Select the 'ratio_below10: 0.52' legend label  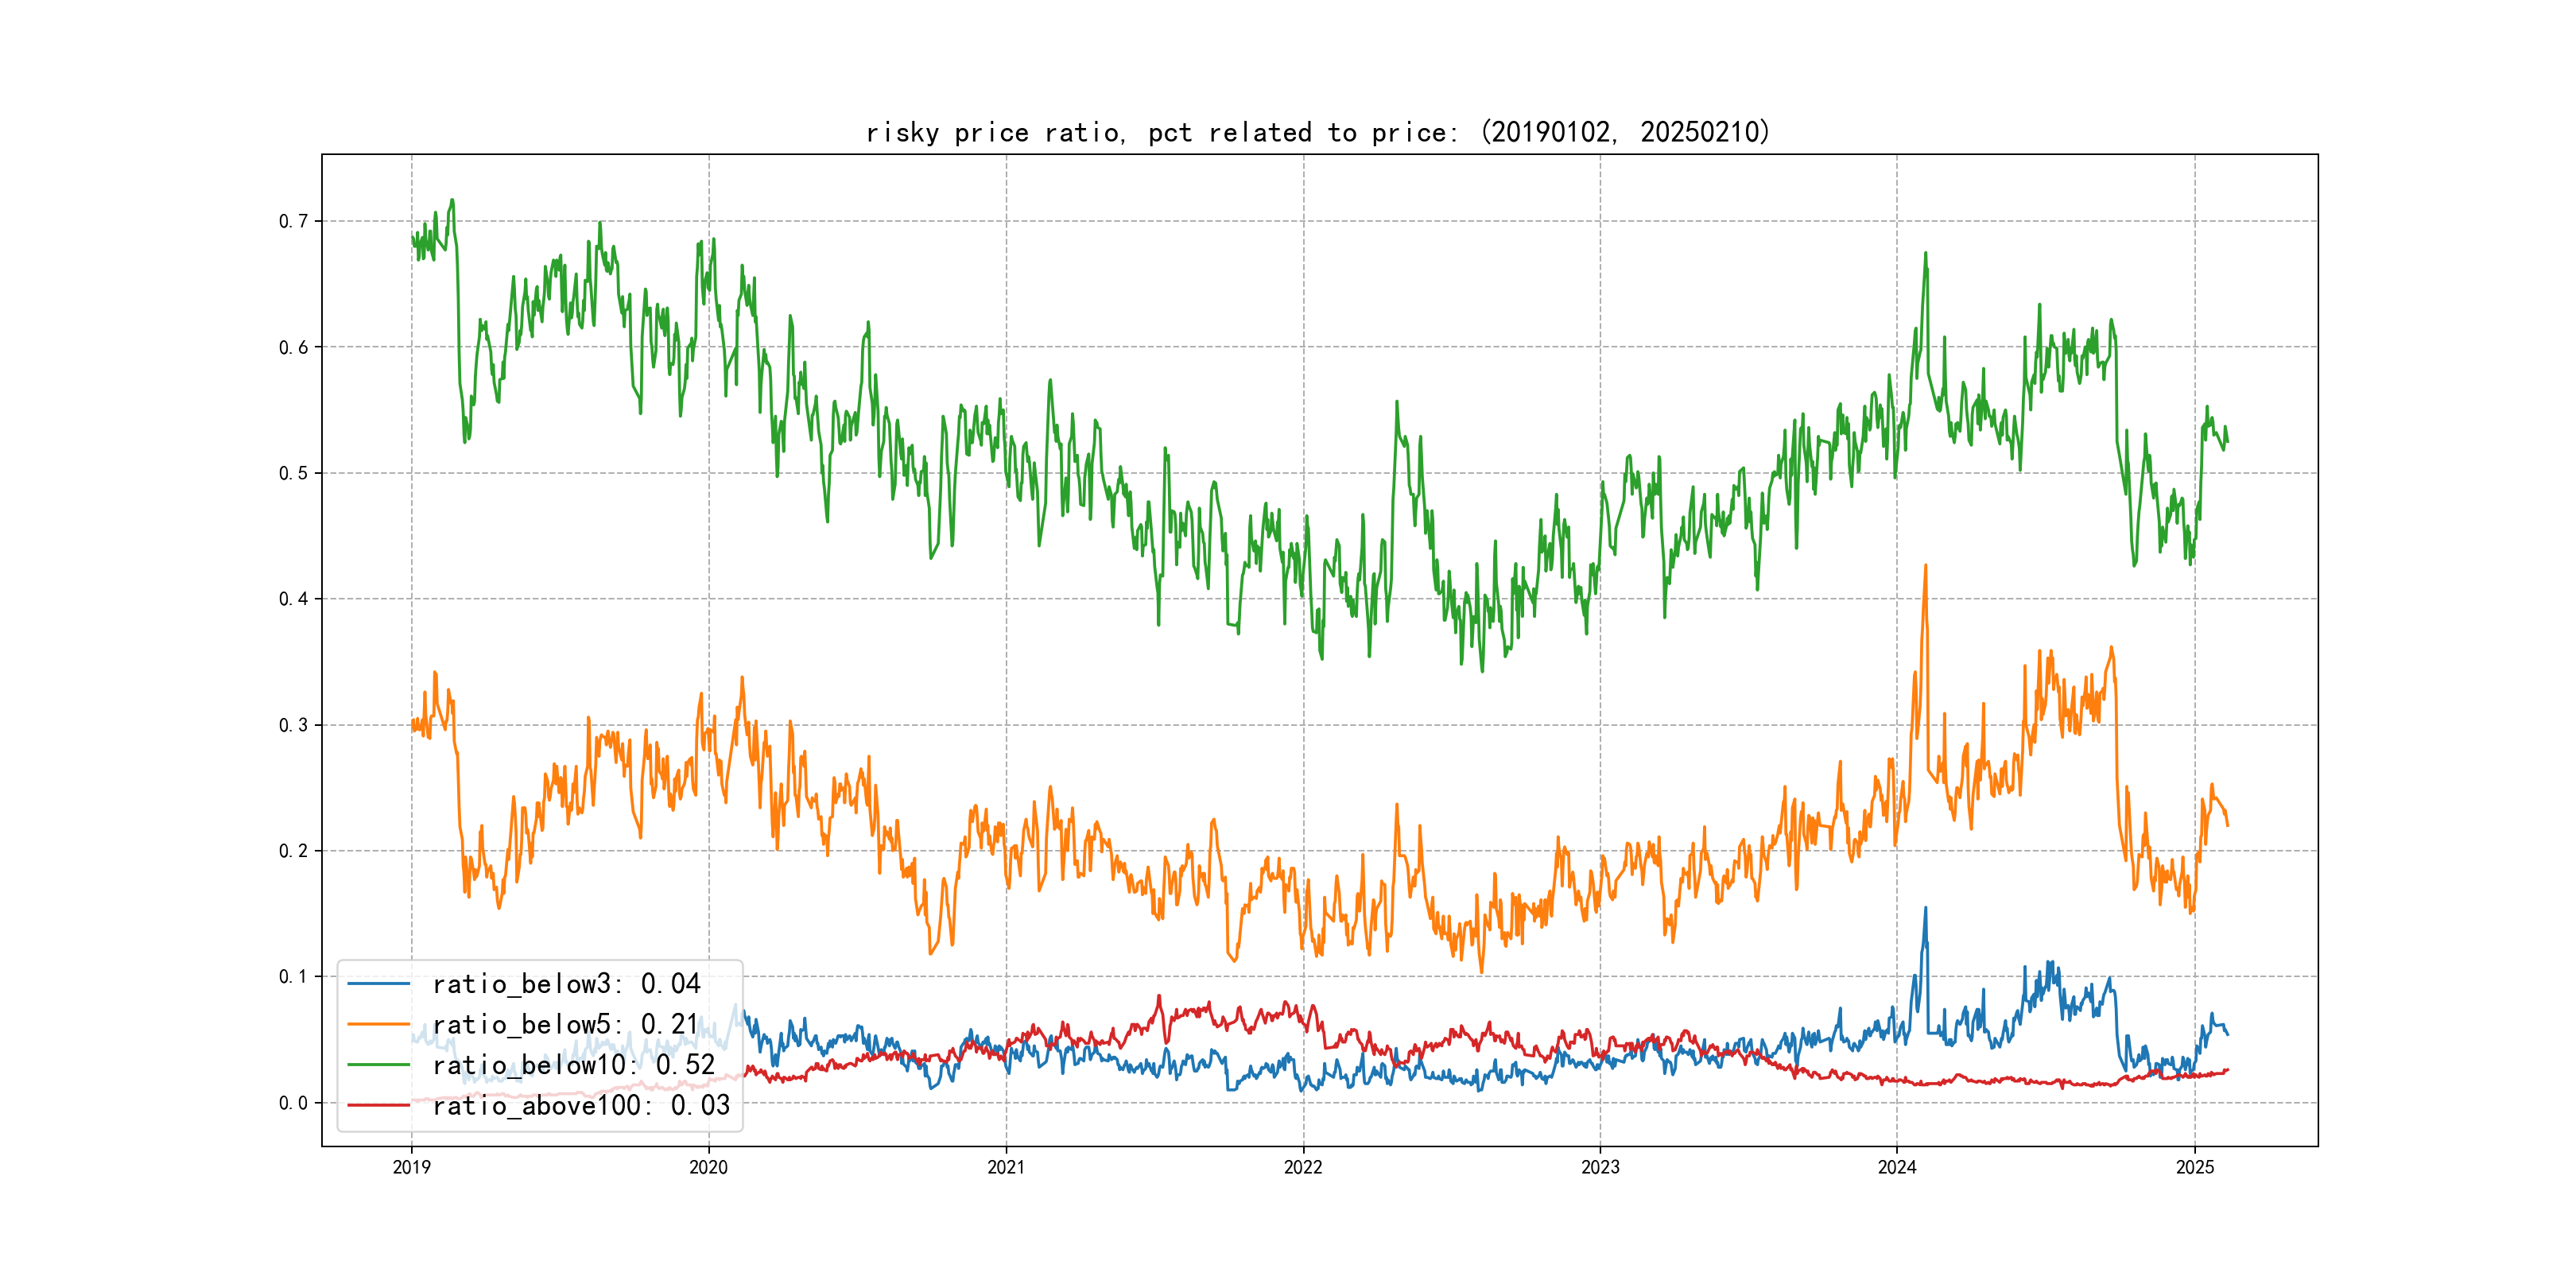point(573,1065)
